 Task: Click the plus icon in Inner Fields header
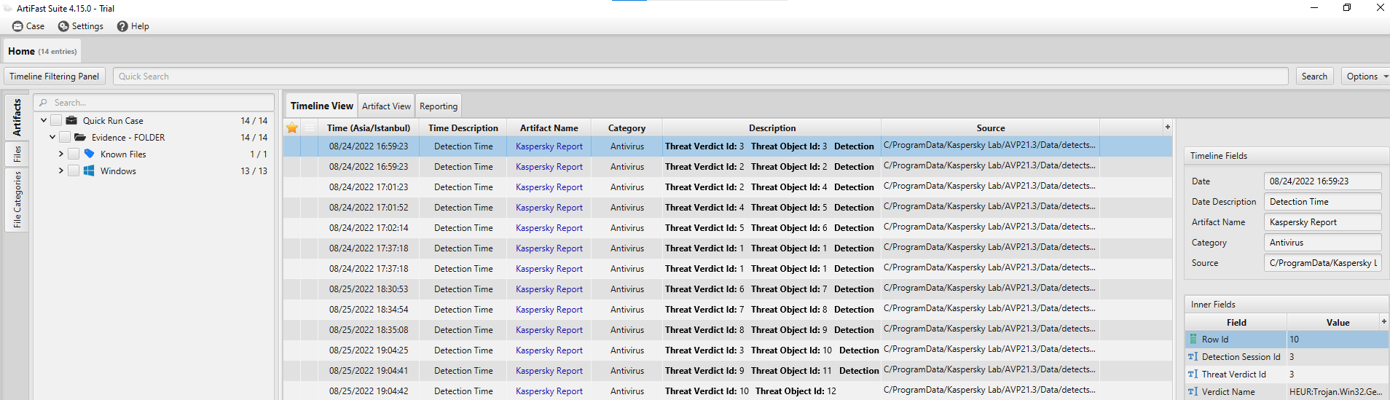(1383, 321)
